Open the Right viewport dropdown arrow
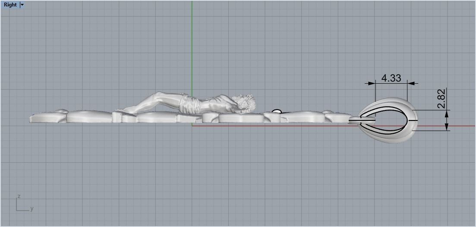This screenshot has width=476, height=227. point(22,5)
